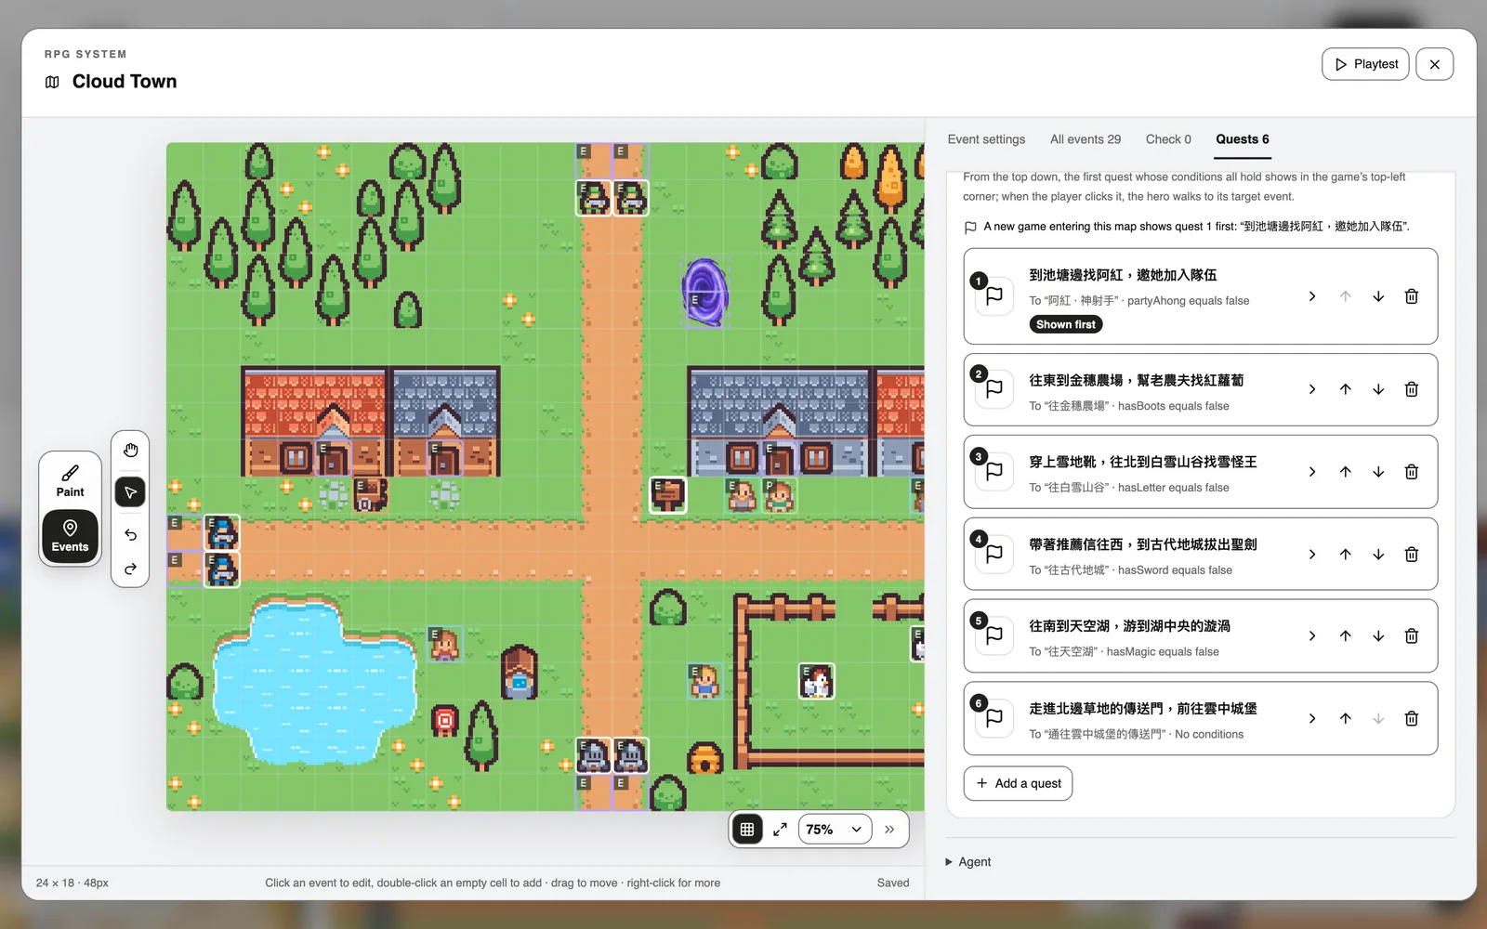Image resolution: width=1487 pixels, height=929 pixels.
Task: Move quest 往南到天空湖 up
Action: 1345,636
